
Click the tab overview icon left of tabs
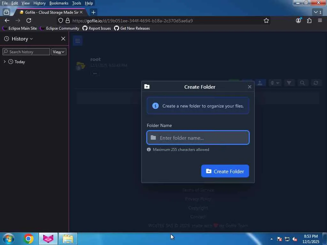point(6,12)
